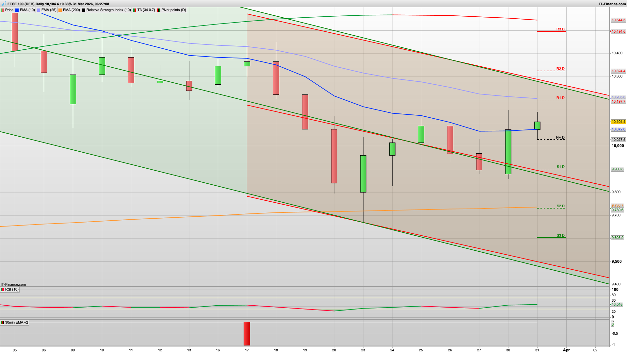Toggle the Price legend item visibility
Screen dimensions: 627x353
pyautogui.click(x=9, y=10)
